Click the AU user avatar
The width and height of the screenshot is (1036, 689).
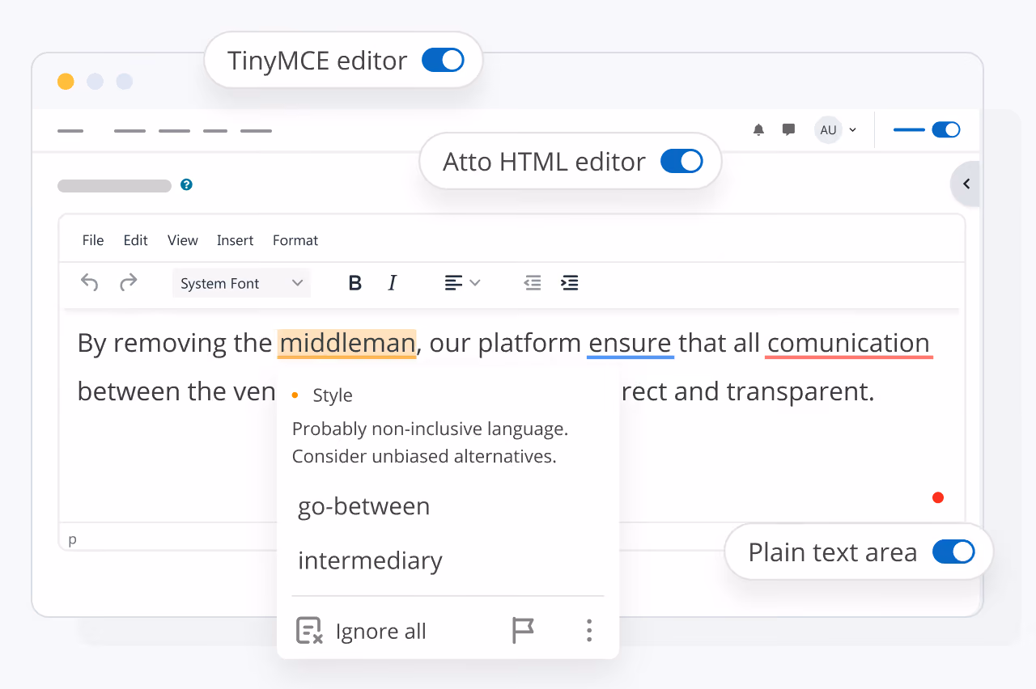828,129
